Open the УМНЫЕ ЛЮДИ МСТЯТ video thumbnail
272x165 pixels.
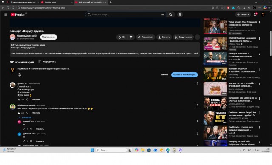click(x=215, y=118)
